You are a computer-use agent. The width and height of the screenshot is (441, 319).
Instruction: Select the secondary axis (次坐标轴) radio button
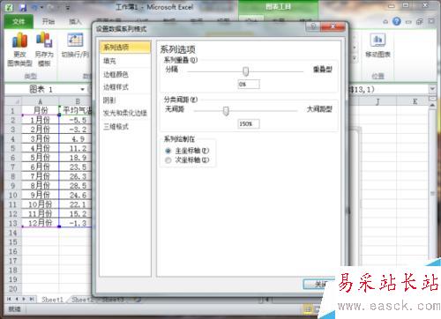coord(168,160)
